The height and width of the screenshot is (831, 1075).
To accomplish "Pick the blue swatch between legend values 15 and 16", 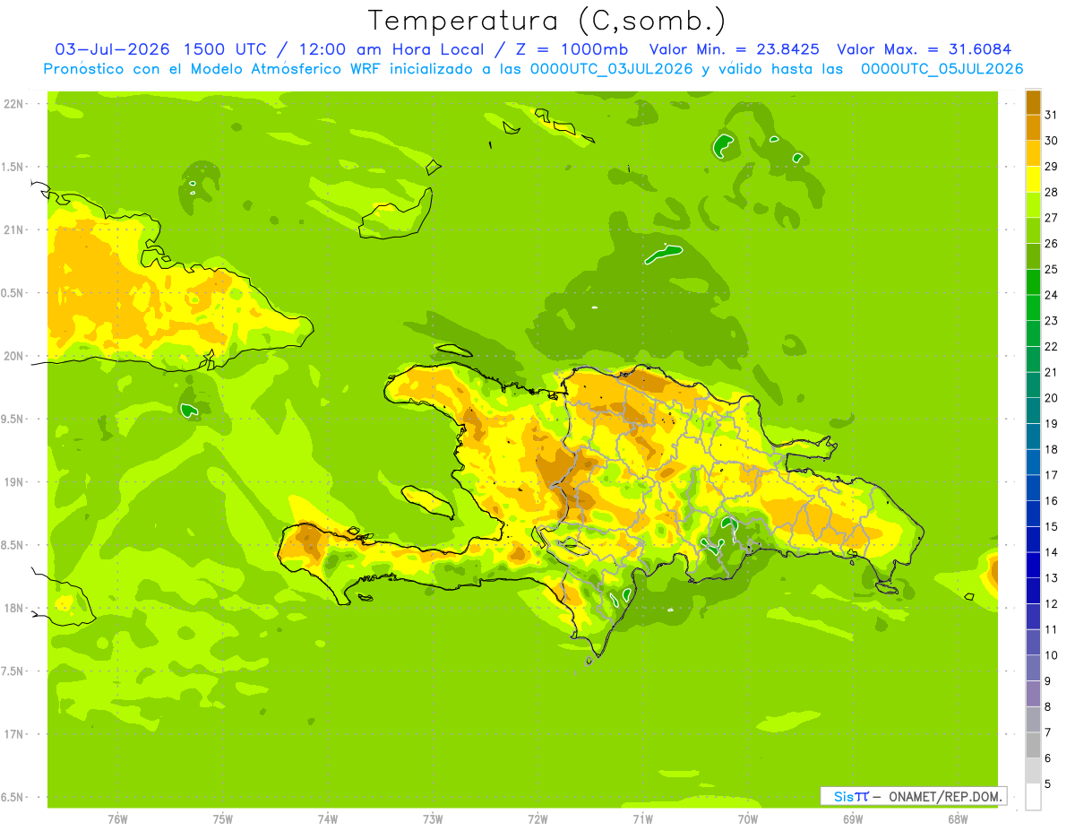I will 1033,514.
